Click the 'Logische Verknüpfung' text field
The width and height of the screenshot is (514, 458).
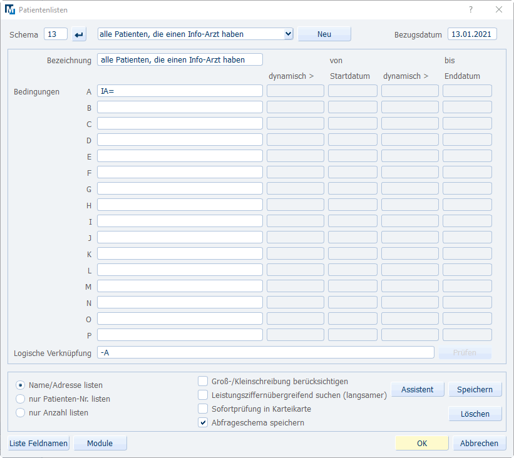265,353
